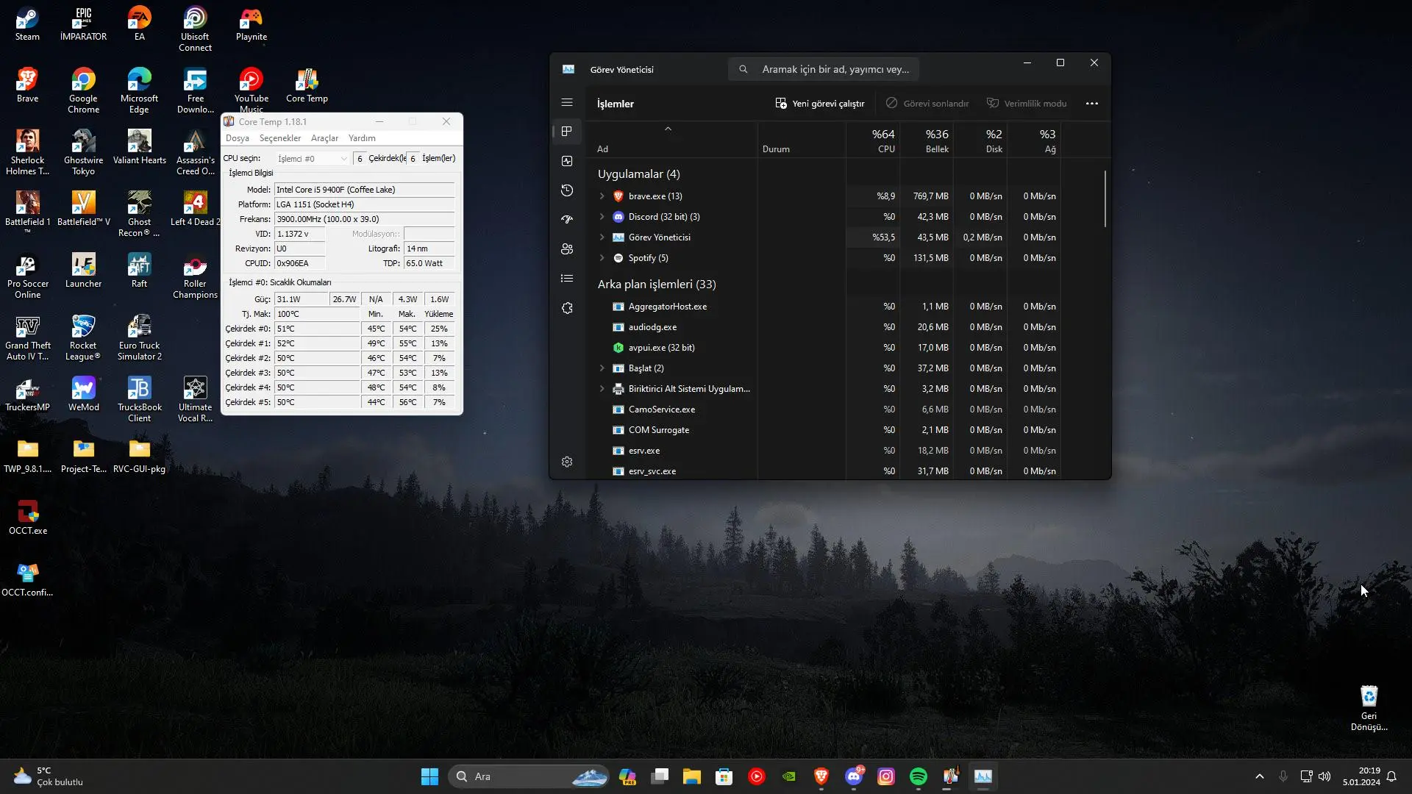Open the Seçenekler menu in Core Temp
This screenshot has height=794, width=1412.
[279, 138]
